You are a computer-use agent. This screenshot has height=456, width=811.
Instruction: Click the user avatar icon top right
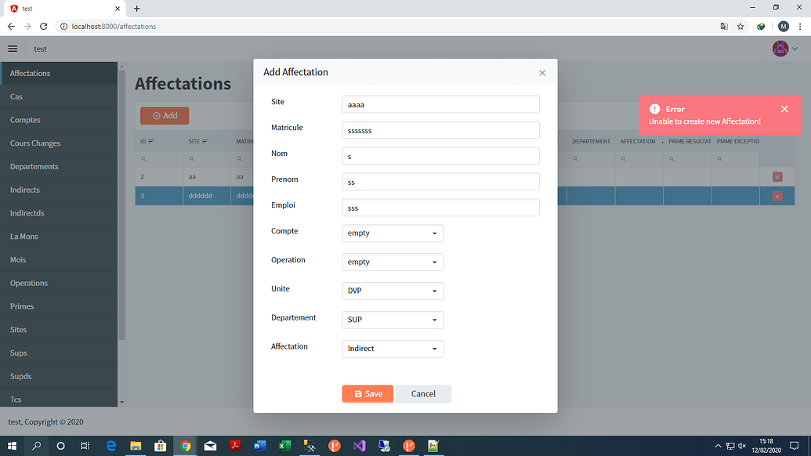(780, 48)
